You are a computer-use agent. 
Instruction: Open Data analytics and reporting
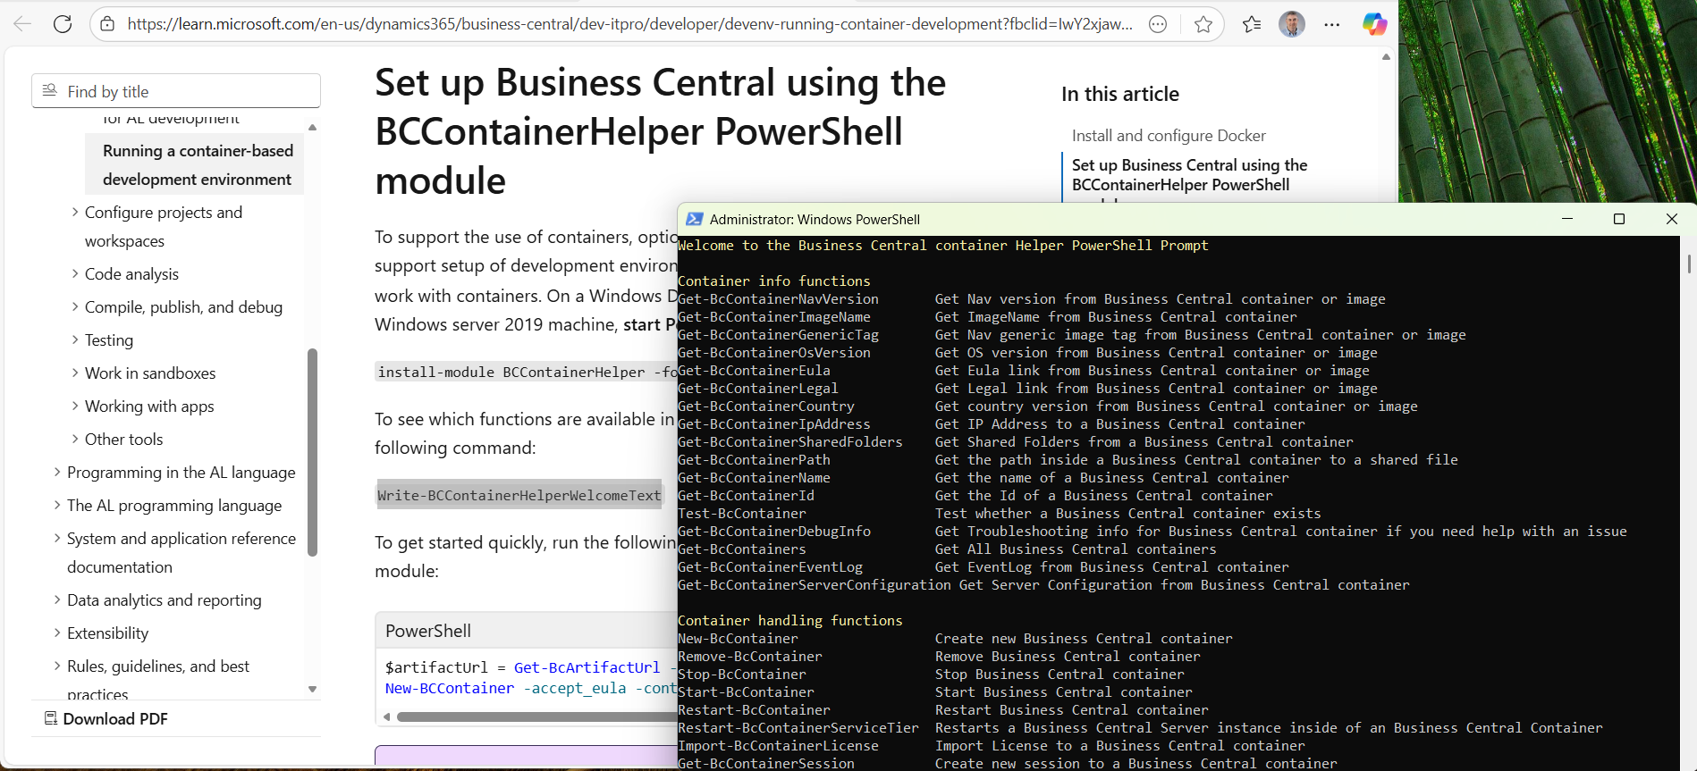[165, 600]
